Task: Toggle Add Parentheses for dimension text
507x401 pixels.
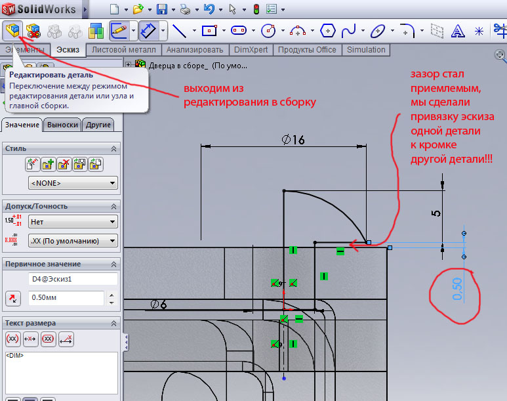Action: [12, 339]
